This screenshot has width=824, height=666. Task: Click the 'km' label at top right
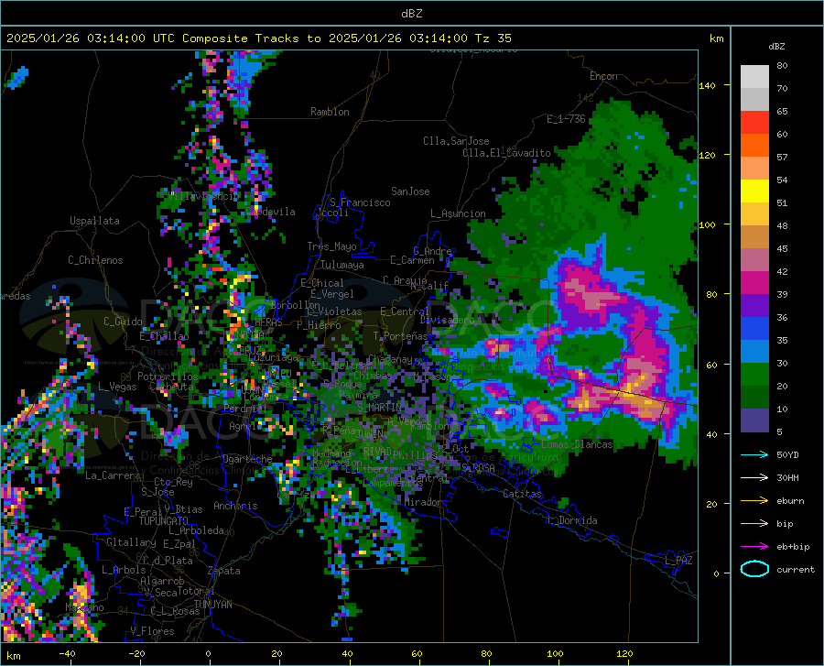pos(716,38)
